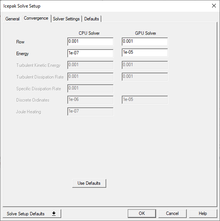Click the Flow CPU Solver input field
220x221 pixels.
[x=90, y=42]
